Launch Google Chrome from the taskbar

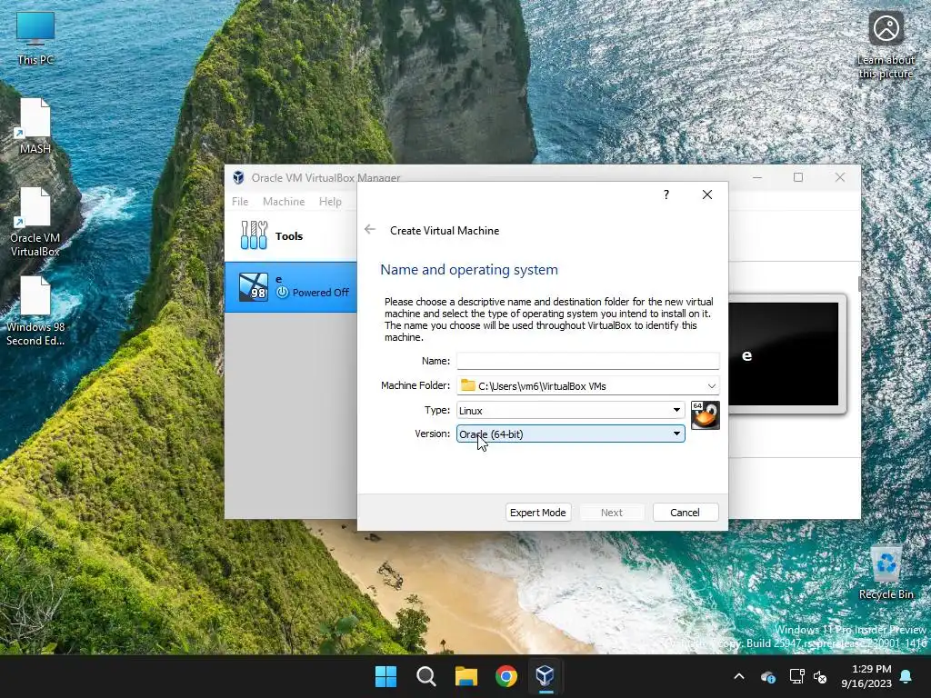coord(506,676)
